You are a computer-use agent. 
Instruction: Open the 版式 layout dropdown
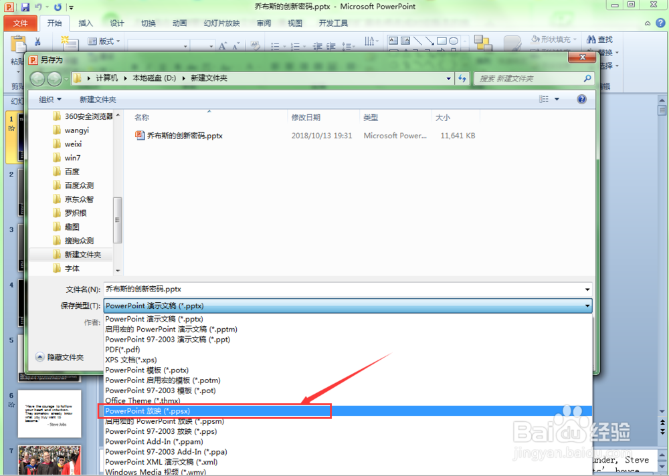click(x=104, y=41)
